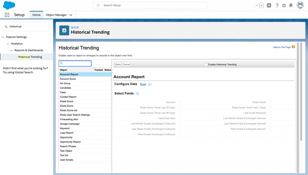
Task: Click info icon beside Select Fields
Action: [137, 94]
